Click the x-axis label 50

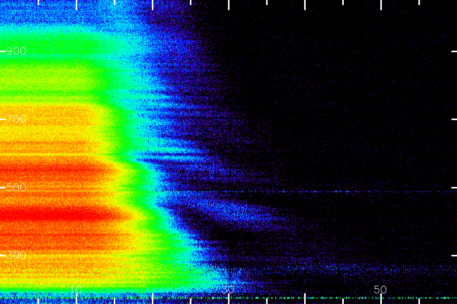380,289
